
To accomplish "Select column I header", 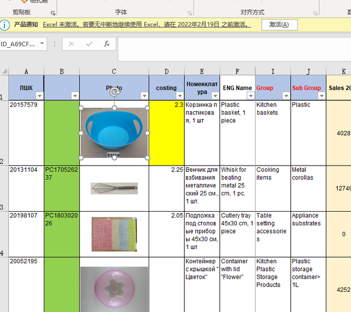I will point(273,71).
